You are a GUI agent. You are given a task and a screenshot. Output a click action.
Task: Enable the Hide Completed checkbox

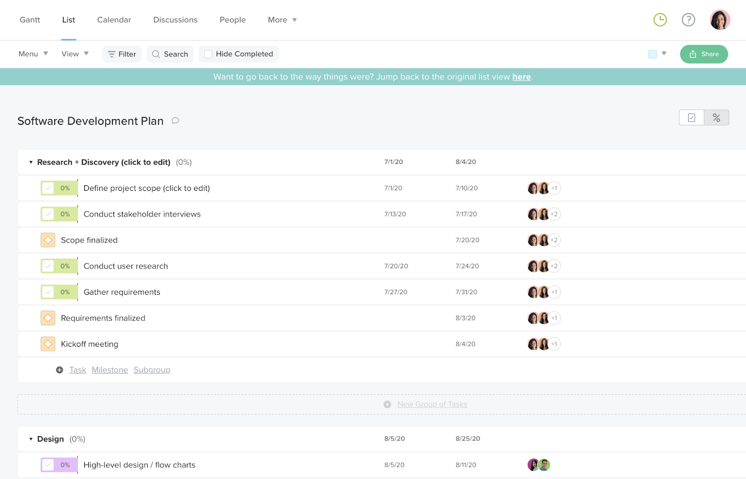tap(207, 54)
